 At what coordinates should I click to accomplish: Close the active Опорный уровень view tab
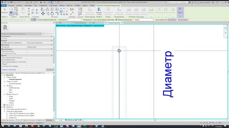click(122, 23)
